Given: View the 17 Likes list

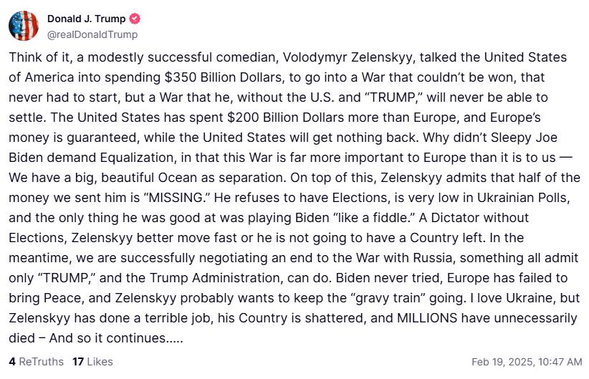Looking at the screenshot, I should click(92, 362).
